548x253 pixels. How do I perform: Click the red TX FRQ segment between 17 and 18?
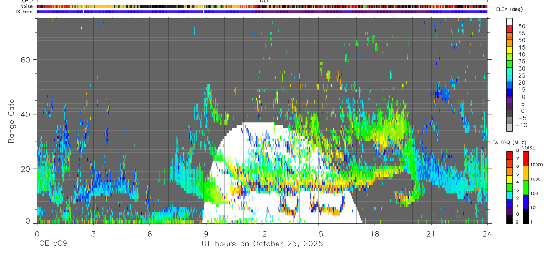510,154
